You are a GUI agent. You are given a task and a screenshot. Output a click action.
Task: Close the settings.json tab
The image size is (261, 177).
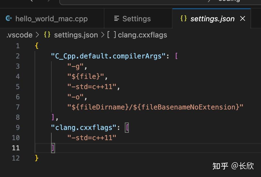point(243,19)
